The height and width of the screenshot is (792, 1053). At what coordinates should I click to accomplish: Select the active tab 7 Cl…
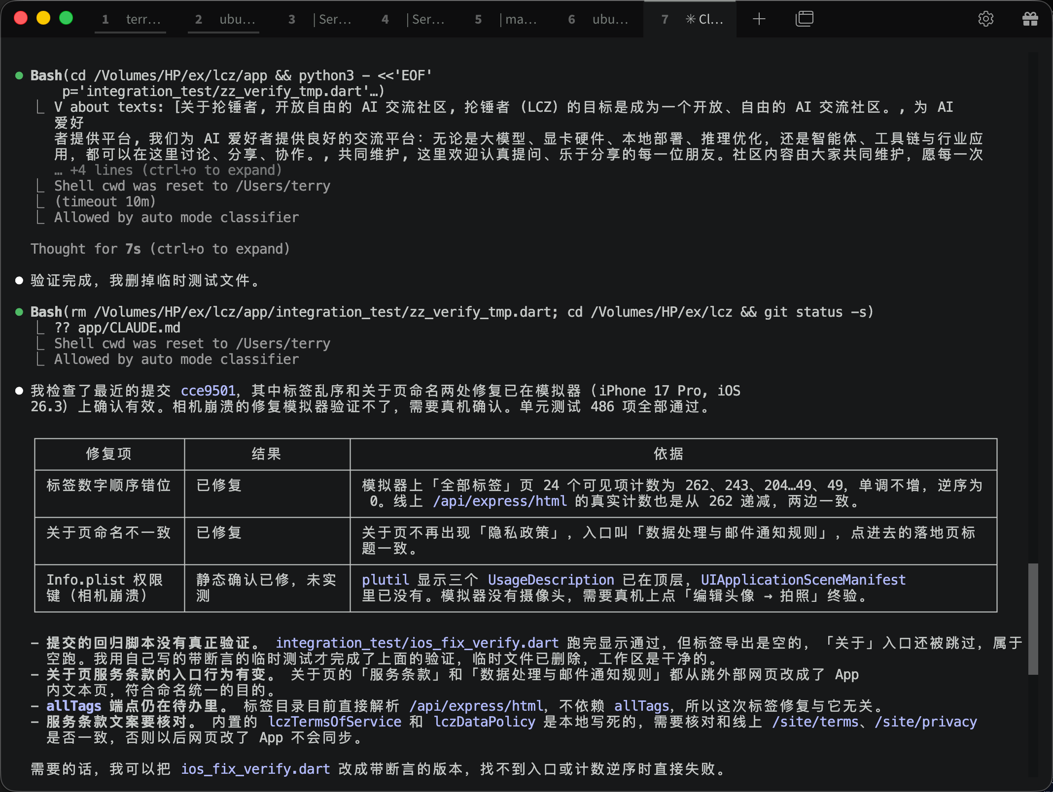point(690,19)
